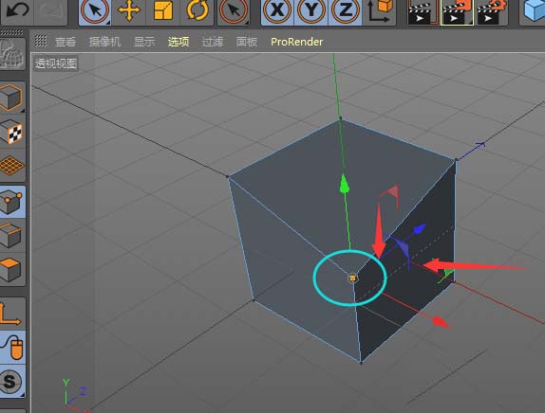The image size is (545, 413).
Task: Switch to Workplane mode
Action: 12,166
